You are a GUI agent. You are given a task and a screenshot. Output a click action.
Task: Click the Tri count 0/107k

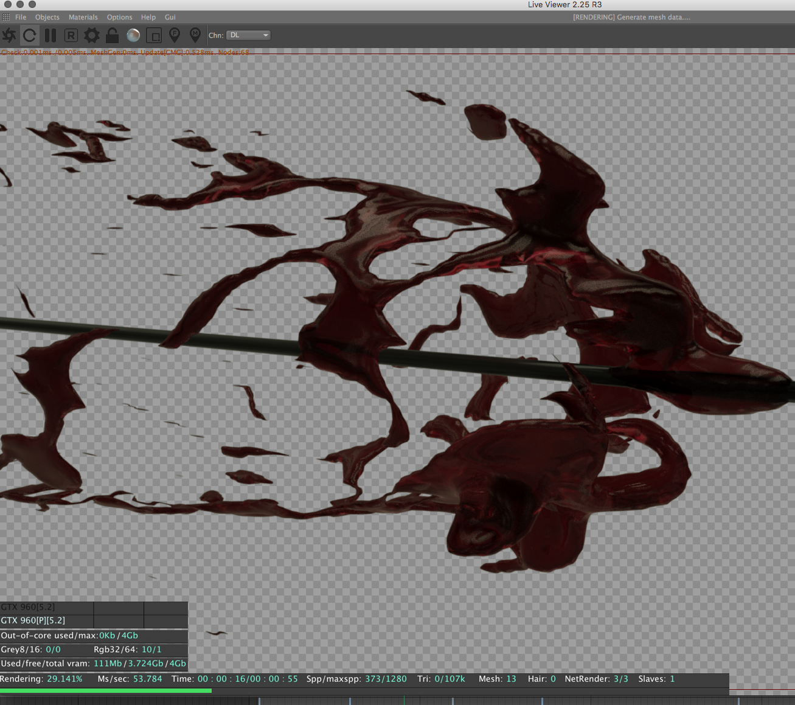click(450, 679)
